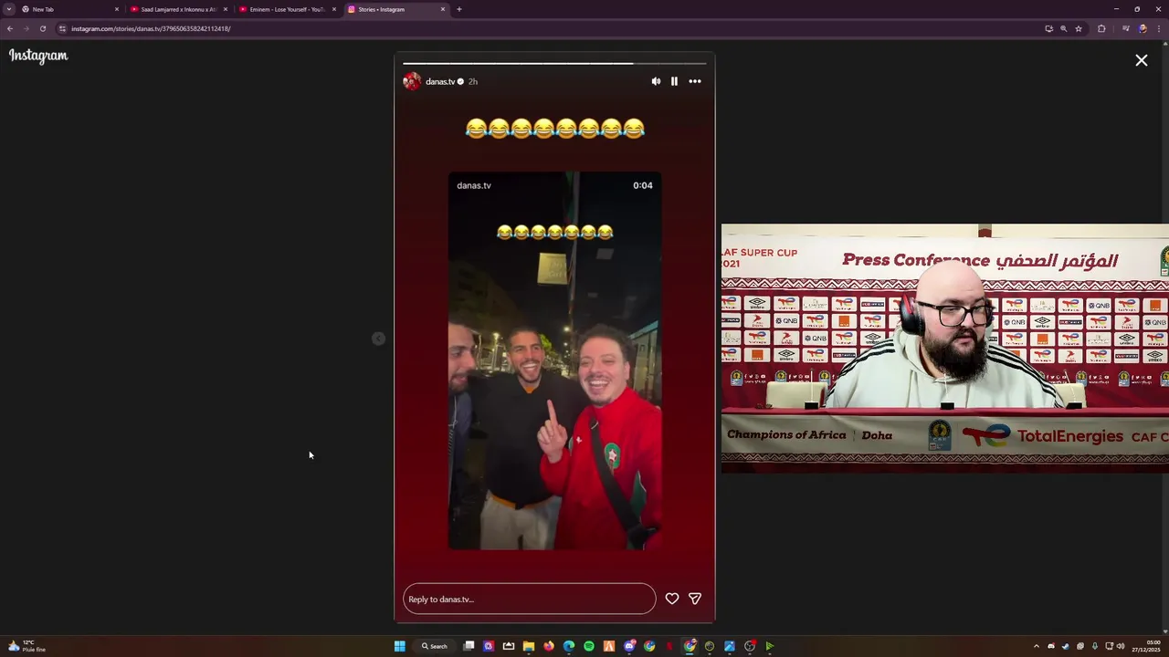The height and width of the screenshot is (657, 1169).
Task: Launch Firefox from taskbar
Action: pyautogui.click(x=549, y=646)
